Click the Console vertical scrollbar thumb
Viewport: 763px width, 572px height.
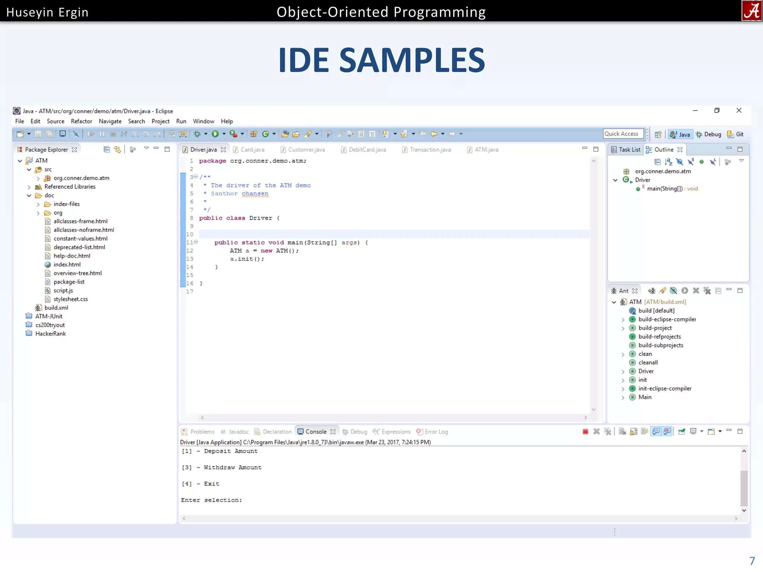[744, 488]
